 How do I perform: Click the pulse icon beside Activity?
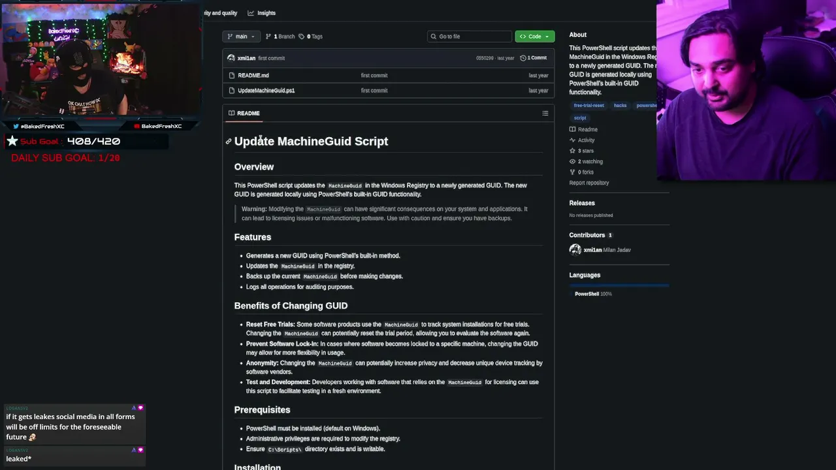pyautogui.click(x=573, y=140)
